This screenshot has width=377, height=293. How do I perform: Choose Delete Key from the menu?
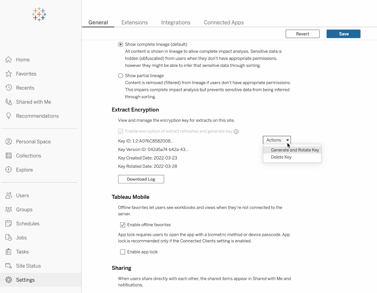281,157
